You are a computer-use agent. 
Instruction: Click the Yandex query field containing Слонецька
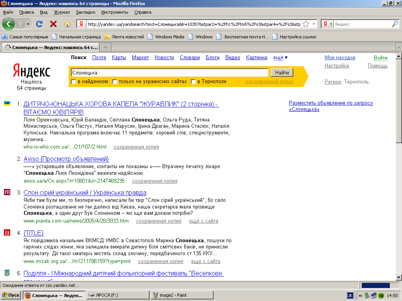170,73
